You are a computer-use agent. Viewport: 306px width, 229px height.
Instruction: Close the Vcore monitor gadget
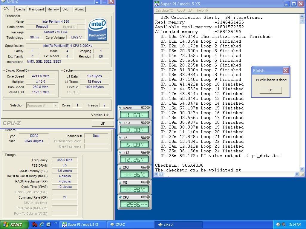click(x=148, y=108)
